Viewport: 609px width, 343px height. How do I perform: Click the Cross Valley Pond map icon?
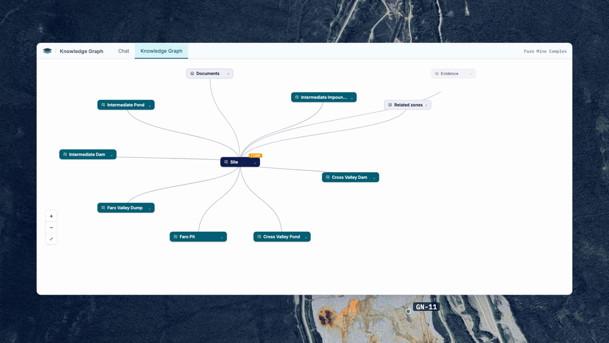tap(259, 236)
